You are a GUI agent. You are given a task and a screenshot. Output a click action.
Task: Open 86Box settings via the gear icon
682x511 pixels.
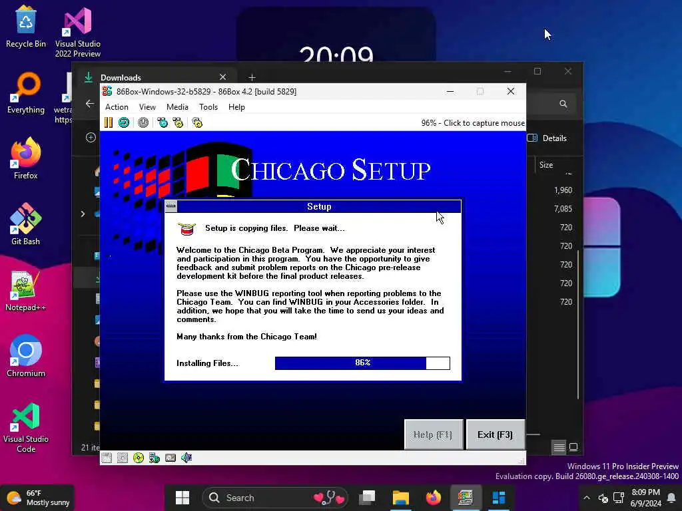(x=197, y=122)
